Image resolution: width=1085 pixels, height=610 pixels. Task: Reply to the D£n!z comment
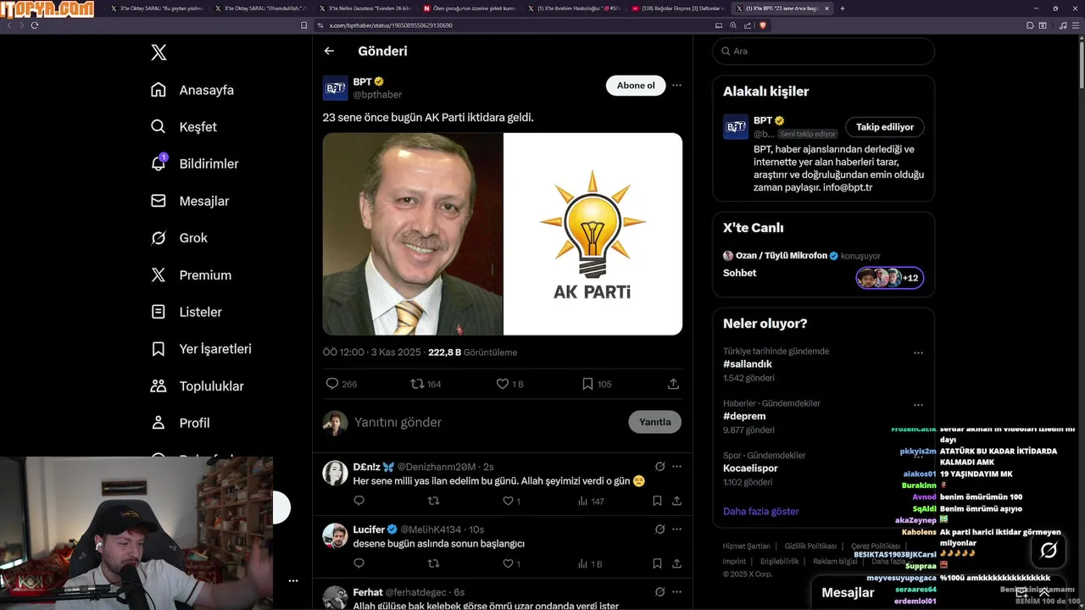tap(359, 501)
